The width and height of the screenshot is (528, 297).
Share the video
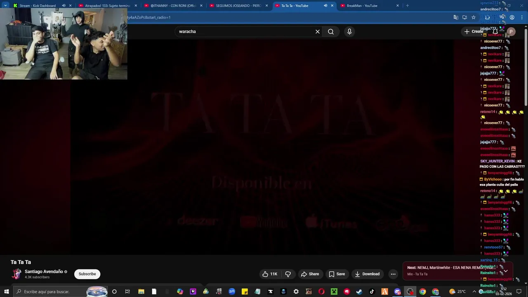coord(310,274)
